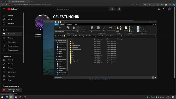This screenshot has height=99, width=176.
Task: Open В тренде in YouTube navigator
Action: 12,60
